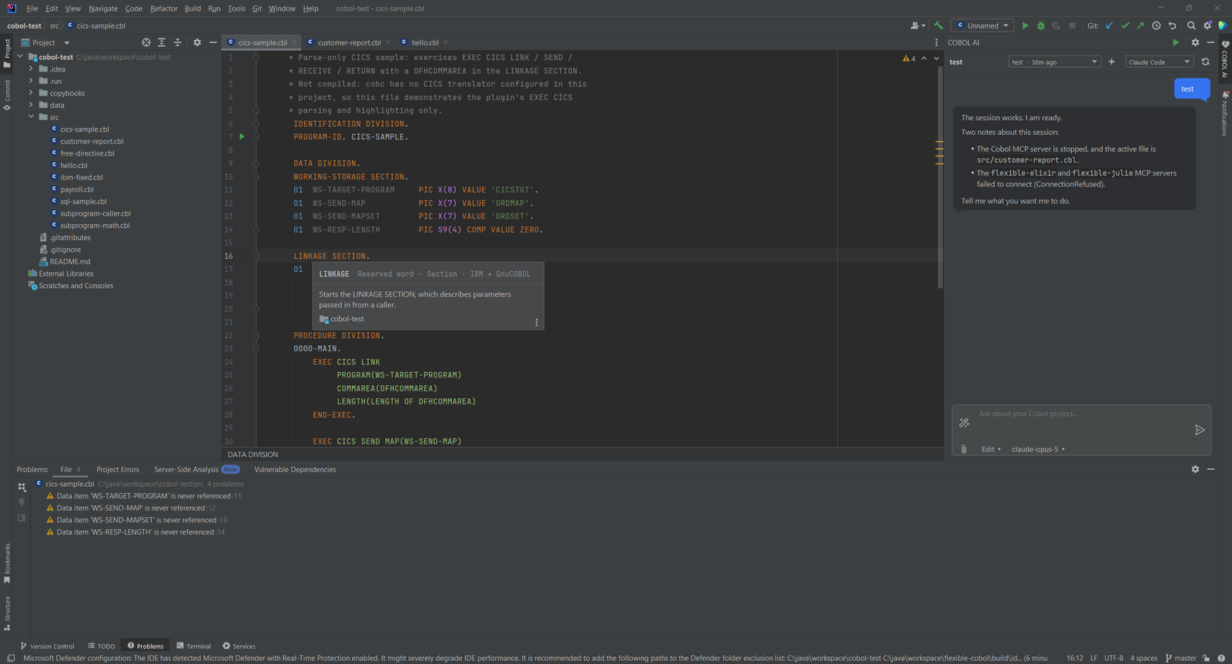
Task: Collapse the src folder
Action: tap(31, 117)
